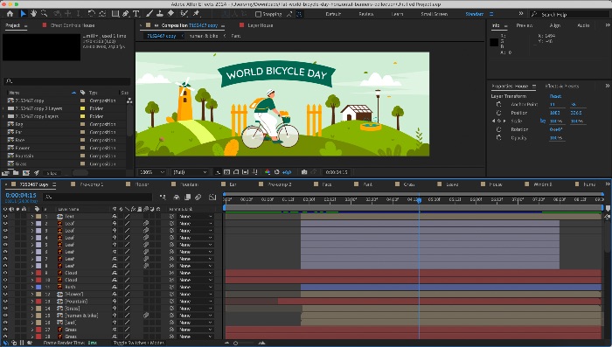Select the Puppet Pin tool
Screen dimensions: 612x347
[x=196, y=14]
